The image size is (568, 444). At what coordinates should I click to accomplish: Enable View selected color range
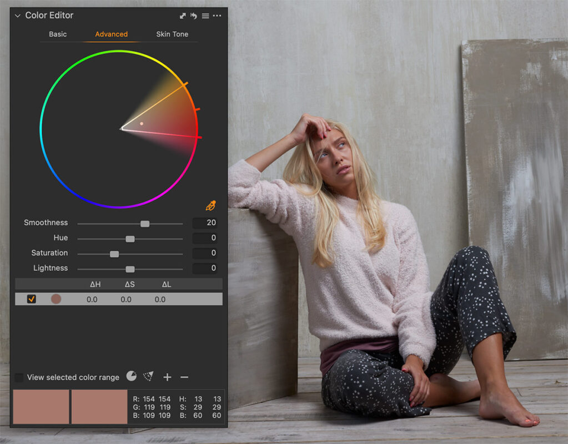[x=20, y=377]
